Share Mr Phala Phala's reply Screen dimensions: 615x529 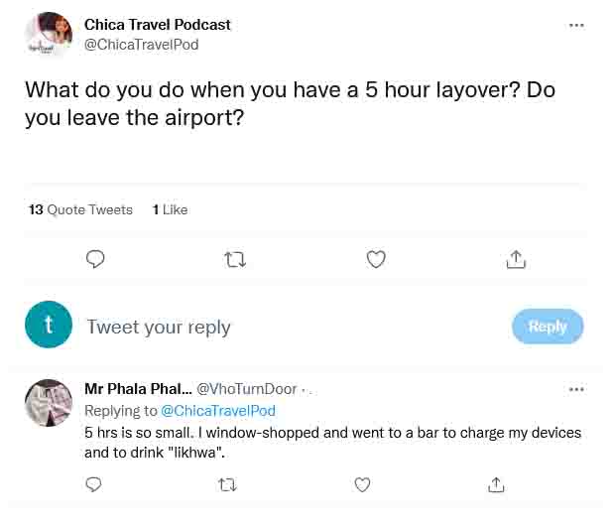tap(496, 484)
